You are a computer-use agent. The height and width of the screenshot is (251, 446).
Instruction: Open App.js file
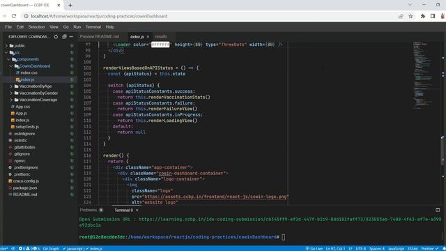[21, 113]
